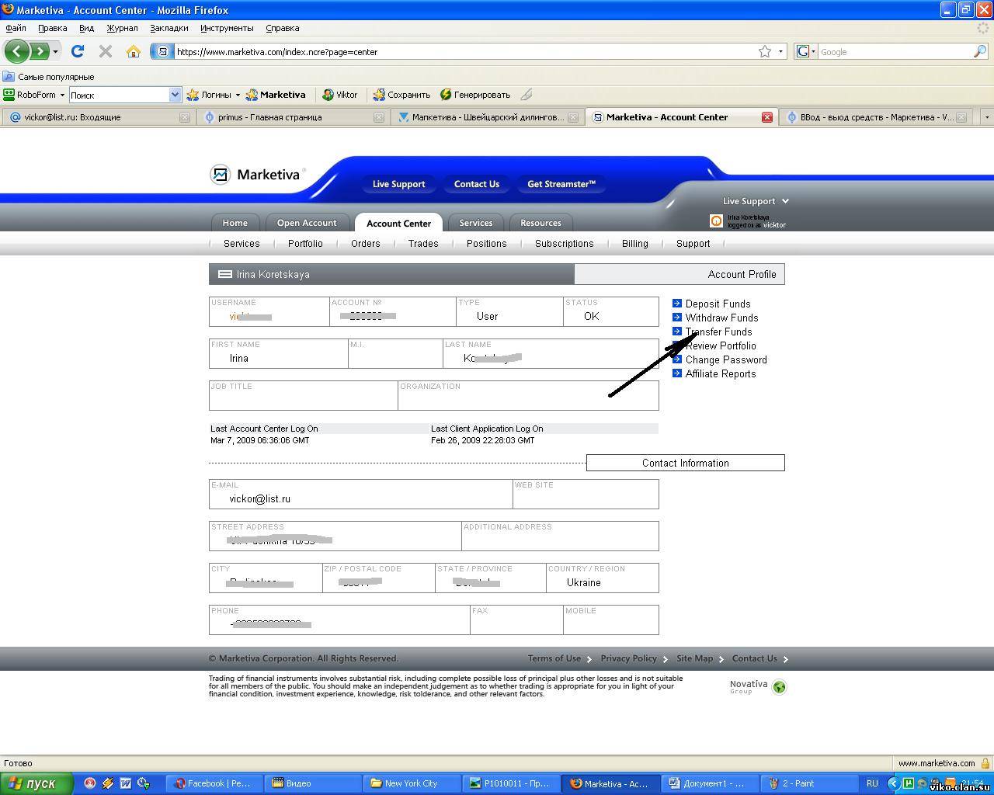Open the address bar history dropdown arrow

click(x=780, y=52)
